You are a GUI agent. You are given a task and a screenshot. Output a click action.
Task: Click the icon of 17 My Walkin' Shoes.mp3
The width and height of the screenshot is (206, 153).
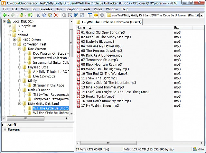click(x=78, y=105)
